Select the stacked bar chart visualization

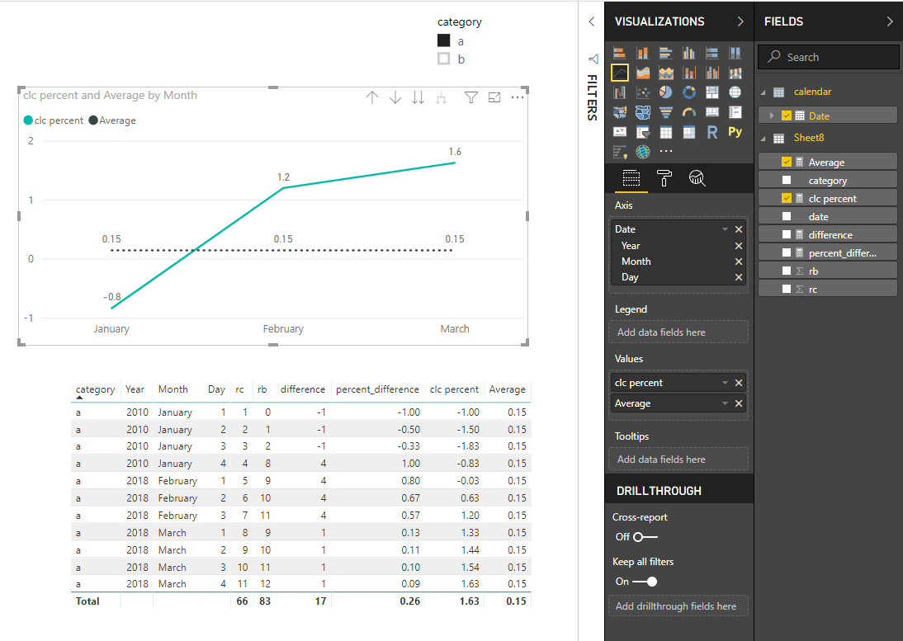pyautogui.click(x=620, y=53)
